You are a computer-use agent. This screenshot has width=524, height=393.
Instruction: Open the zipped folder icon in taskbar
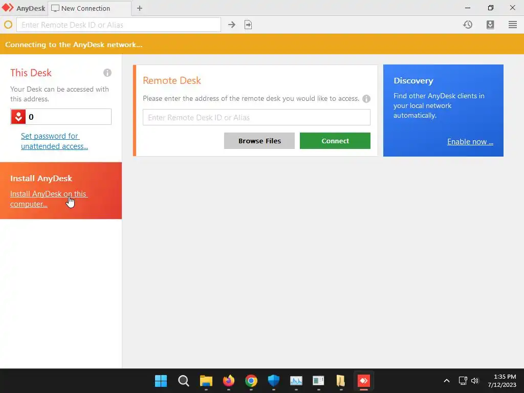340,381
